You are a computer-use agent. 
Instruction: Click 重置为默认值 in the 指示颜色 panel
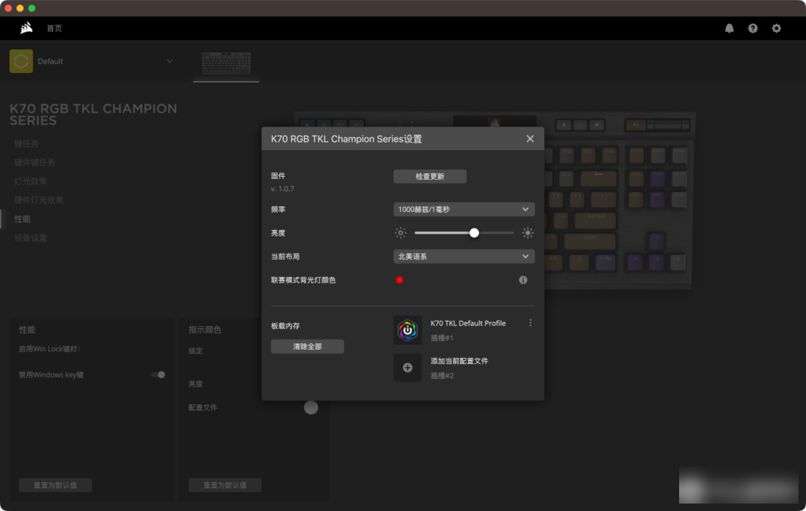(x=225, y=485)
